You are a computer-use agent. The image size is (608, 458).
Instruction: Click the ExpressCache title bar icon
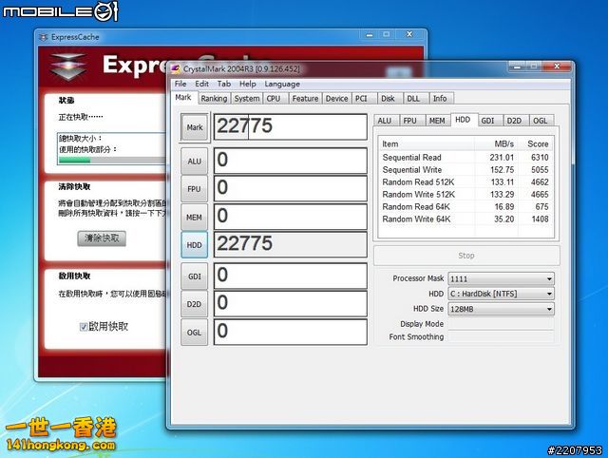(x=44, y=36)
